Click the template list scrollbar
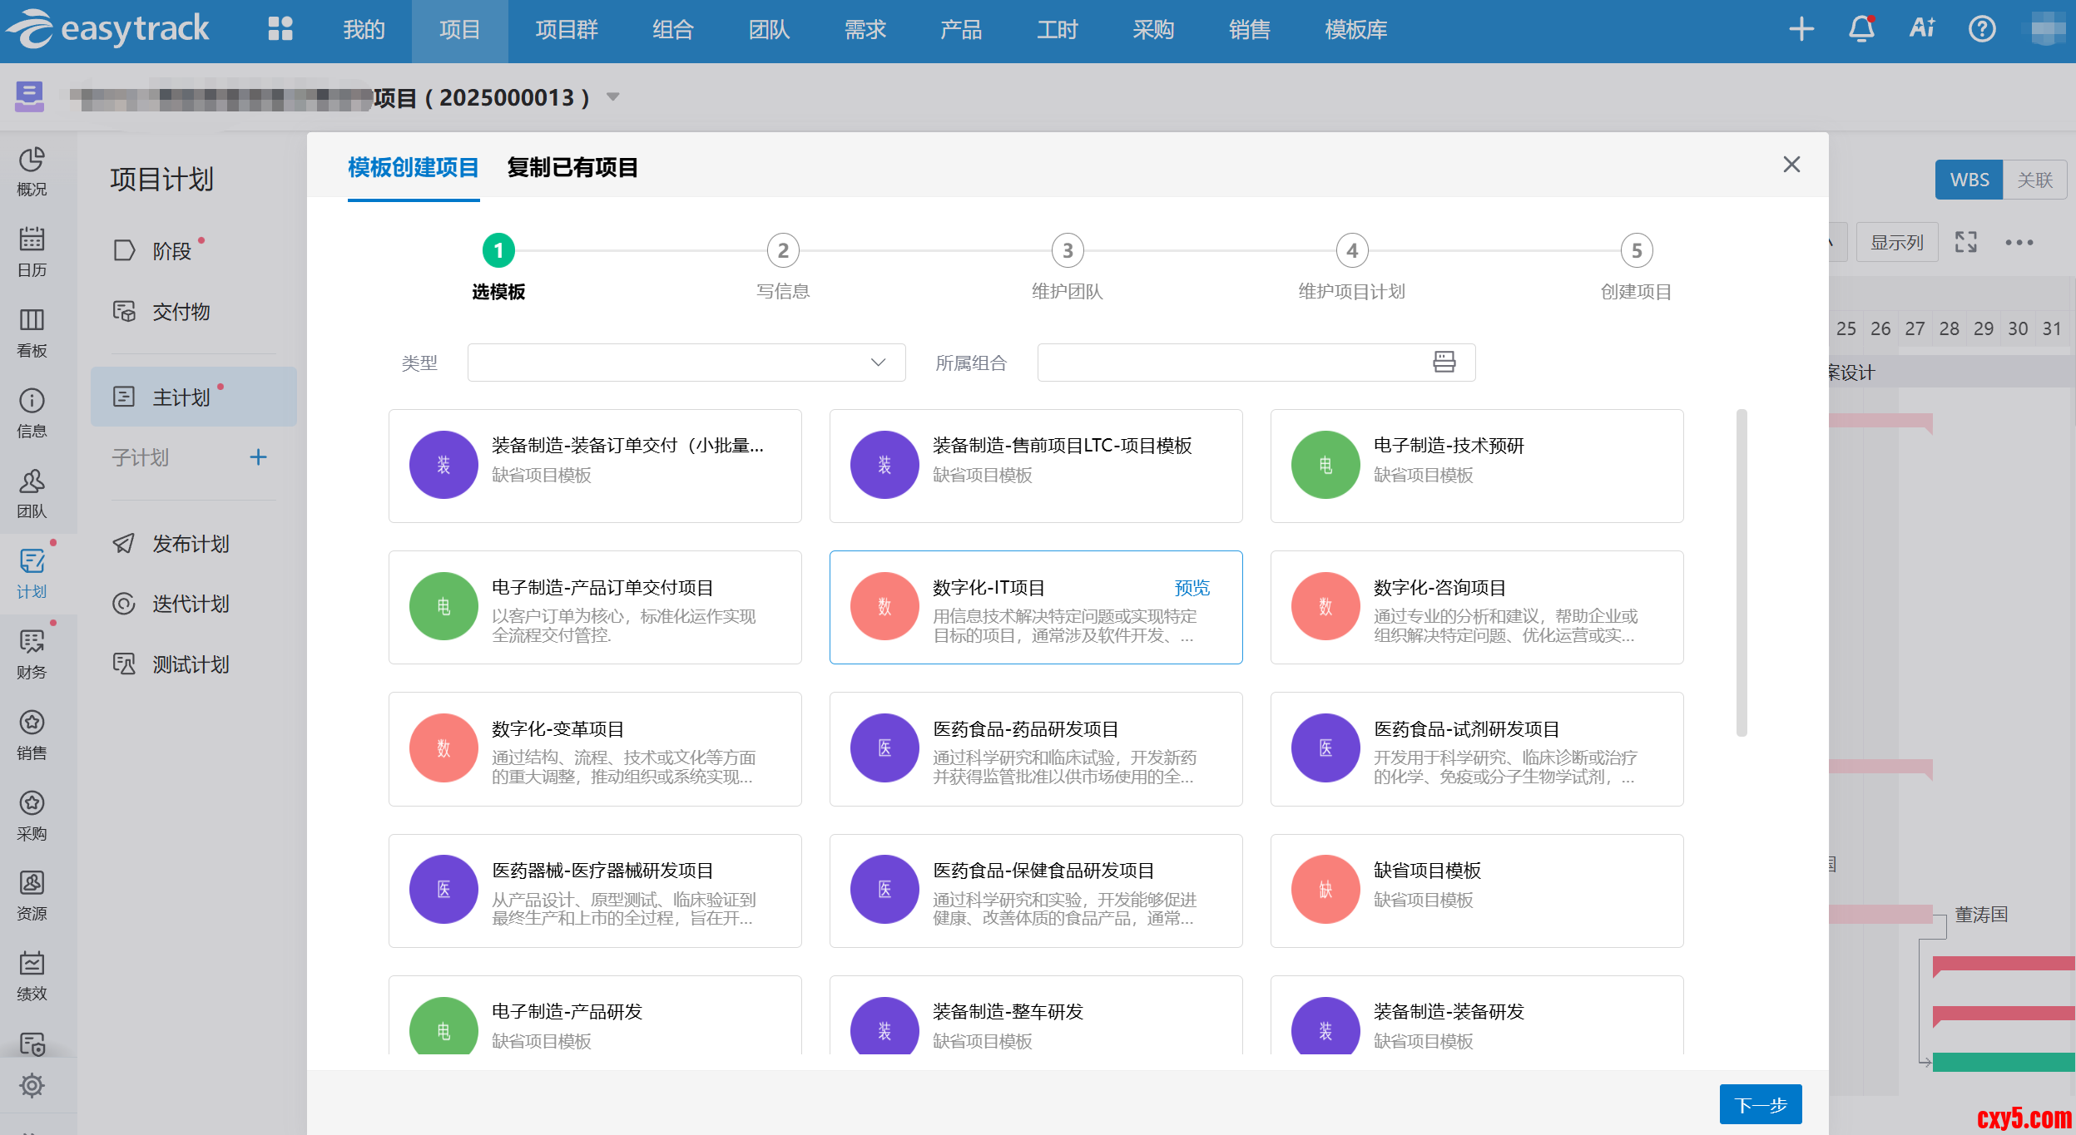This screenshot has width=2076, height=1135. (x=1742, y=572)
